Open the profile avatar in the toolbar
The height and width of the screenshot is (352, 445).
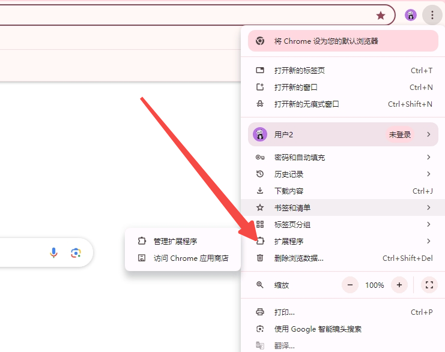click(410, 15)
